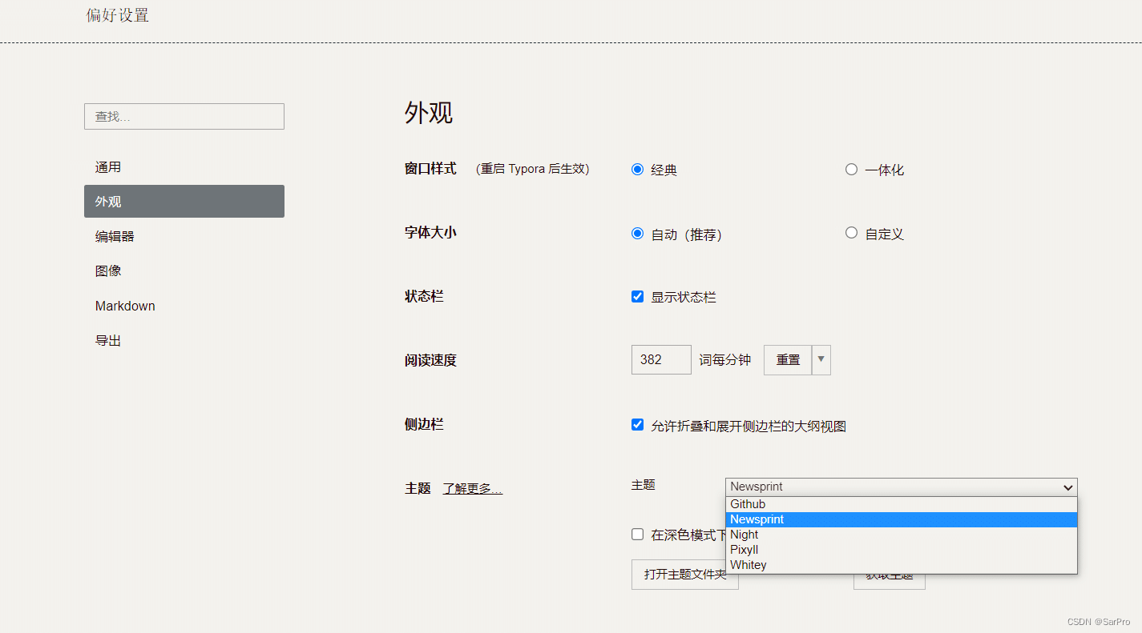Open the 通用 settings section
The image size is (1142, 633).
[x=108, y=167]
